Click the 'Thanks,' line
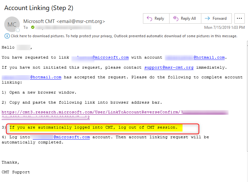The width and height of the screenshot is (248, 182). 10,163
